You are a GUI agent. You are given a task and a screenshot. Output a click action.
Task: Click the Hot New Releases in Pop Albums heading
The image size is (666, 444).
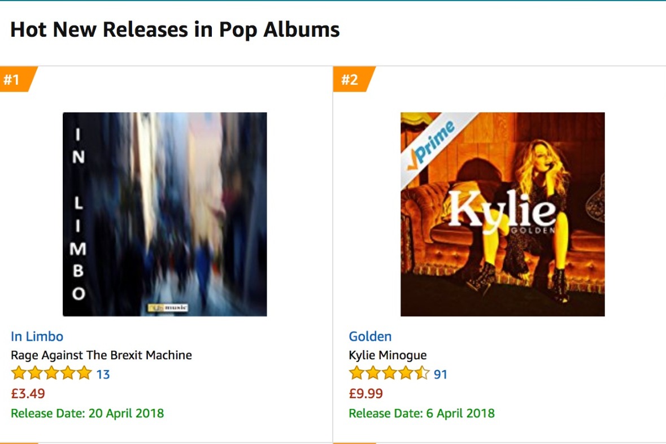175,30
